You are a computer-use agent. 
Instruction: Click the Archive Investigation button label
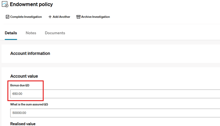(x=96, y=17)
